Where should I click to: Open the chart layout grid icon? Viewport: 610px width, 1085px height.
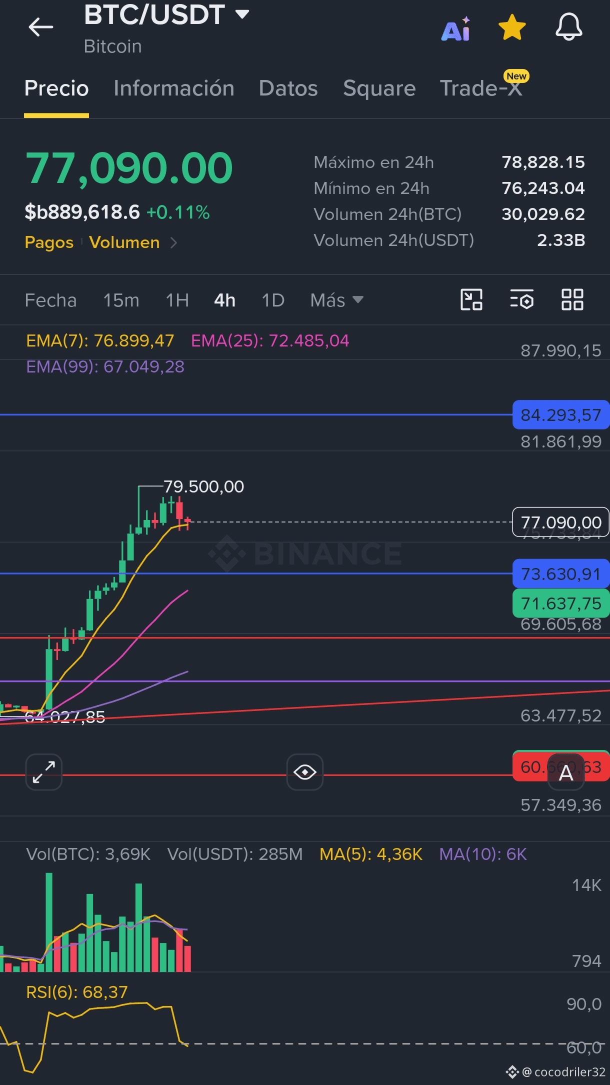tap(572, 300)
